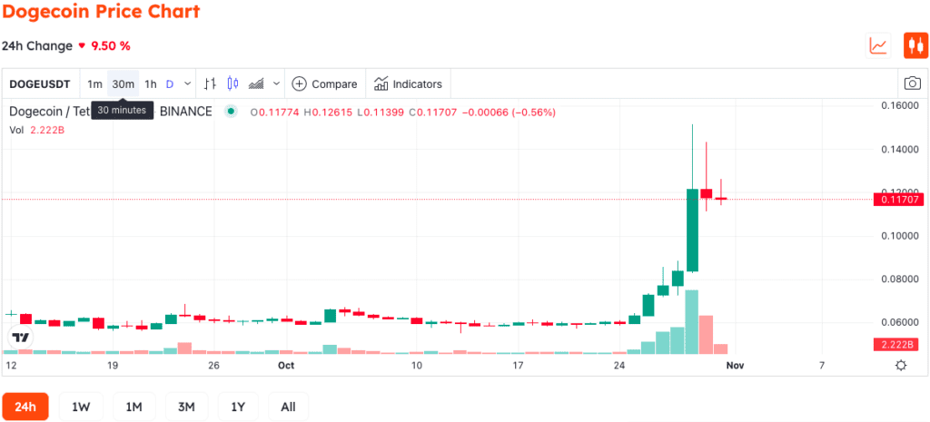Screen dimensions: 930x422
Task: Take a chart snapshot with camera icon
Action: pos(912,83)
